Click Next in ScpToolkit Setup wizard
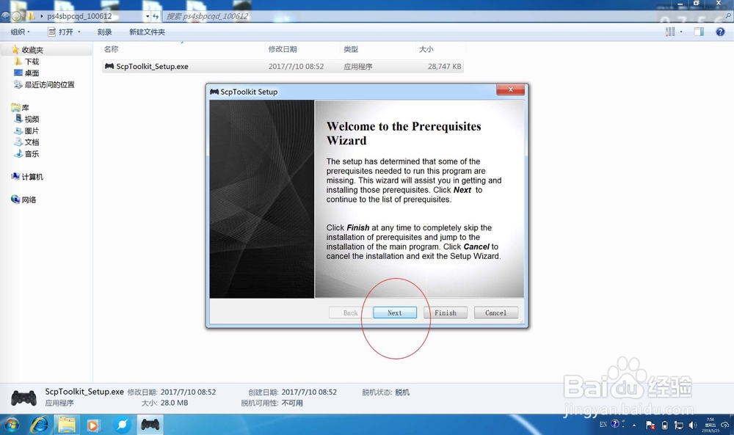 tap(395, 313)
